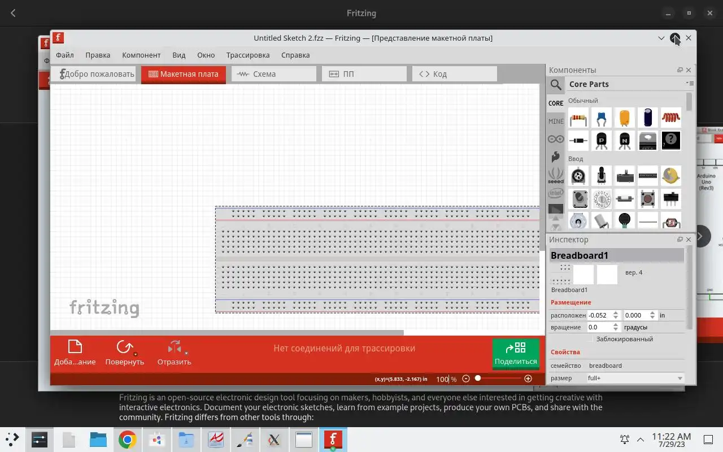Click the green Поделиться button

coord(516,354)
